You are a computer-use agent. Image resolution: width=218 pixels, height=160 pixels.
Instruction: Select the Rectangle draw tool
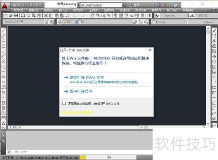[x=3, y=51]
